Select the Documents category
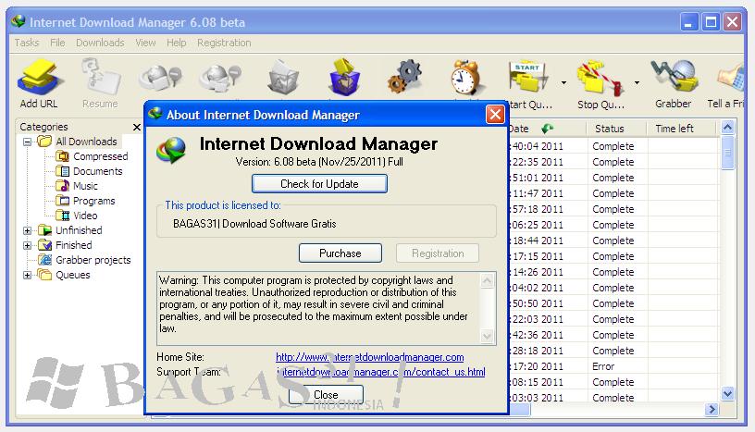The width and height of the screenshot is (755, 432). pos(89,171)
